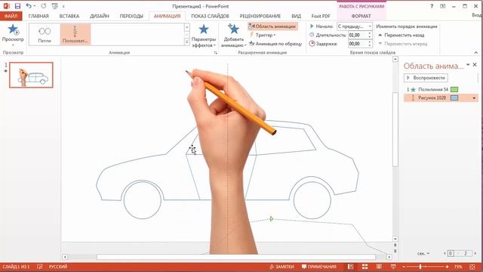Click vertical scrollbar down arrow of slide
This screenshot has width=483, height=272.
tap(395, 239)
